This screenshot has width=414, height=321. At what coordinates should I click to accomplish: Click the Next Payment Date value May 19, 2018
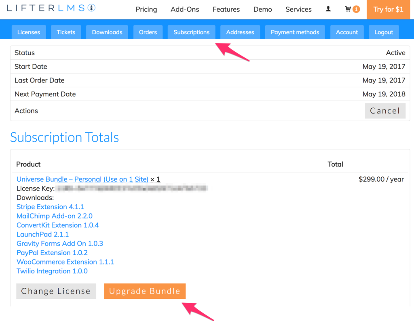384,94
